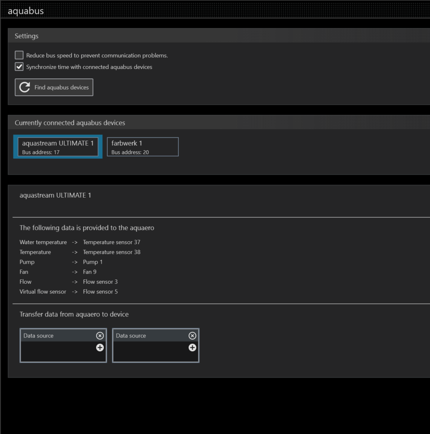This screenshot has width=430, height=434.
Task: Click the Currently connected aquabus devices header
Action: (x=70, y=123)
